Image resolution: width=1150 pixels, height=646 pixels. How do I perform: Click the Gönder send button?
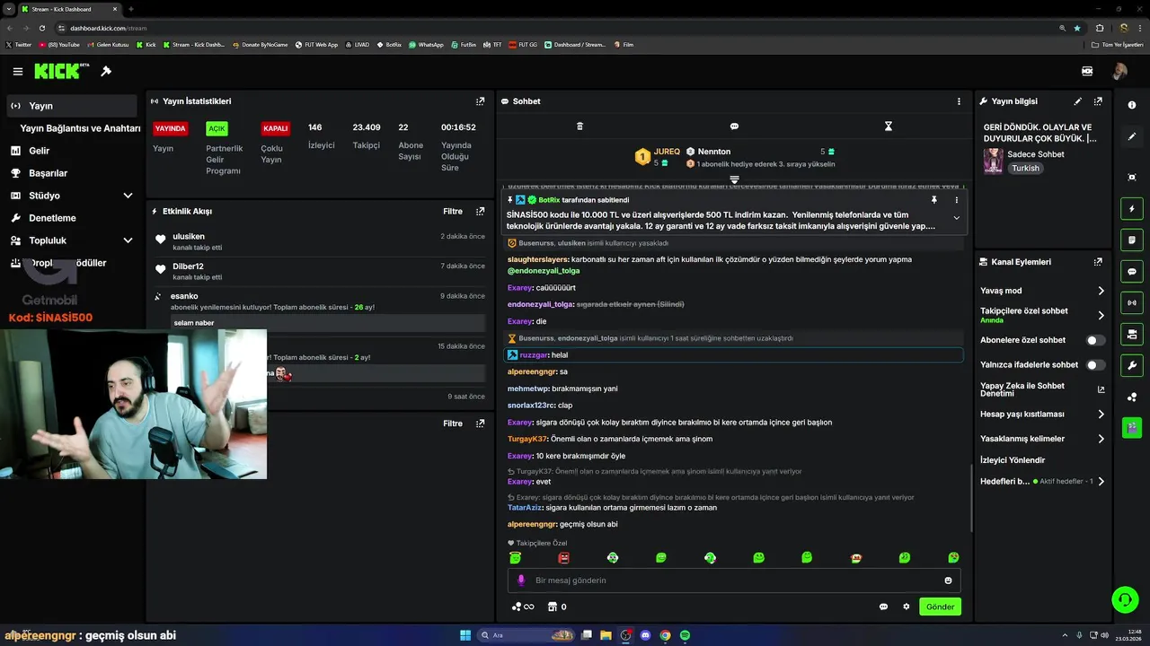[940, 607]
